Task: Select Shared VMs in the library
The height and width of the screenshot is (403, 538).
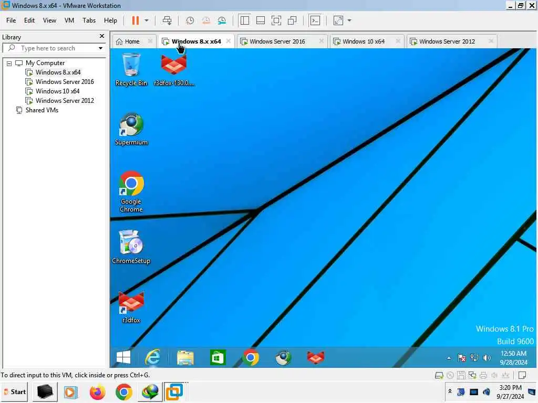Action: click(42, 110)
